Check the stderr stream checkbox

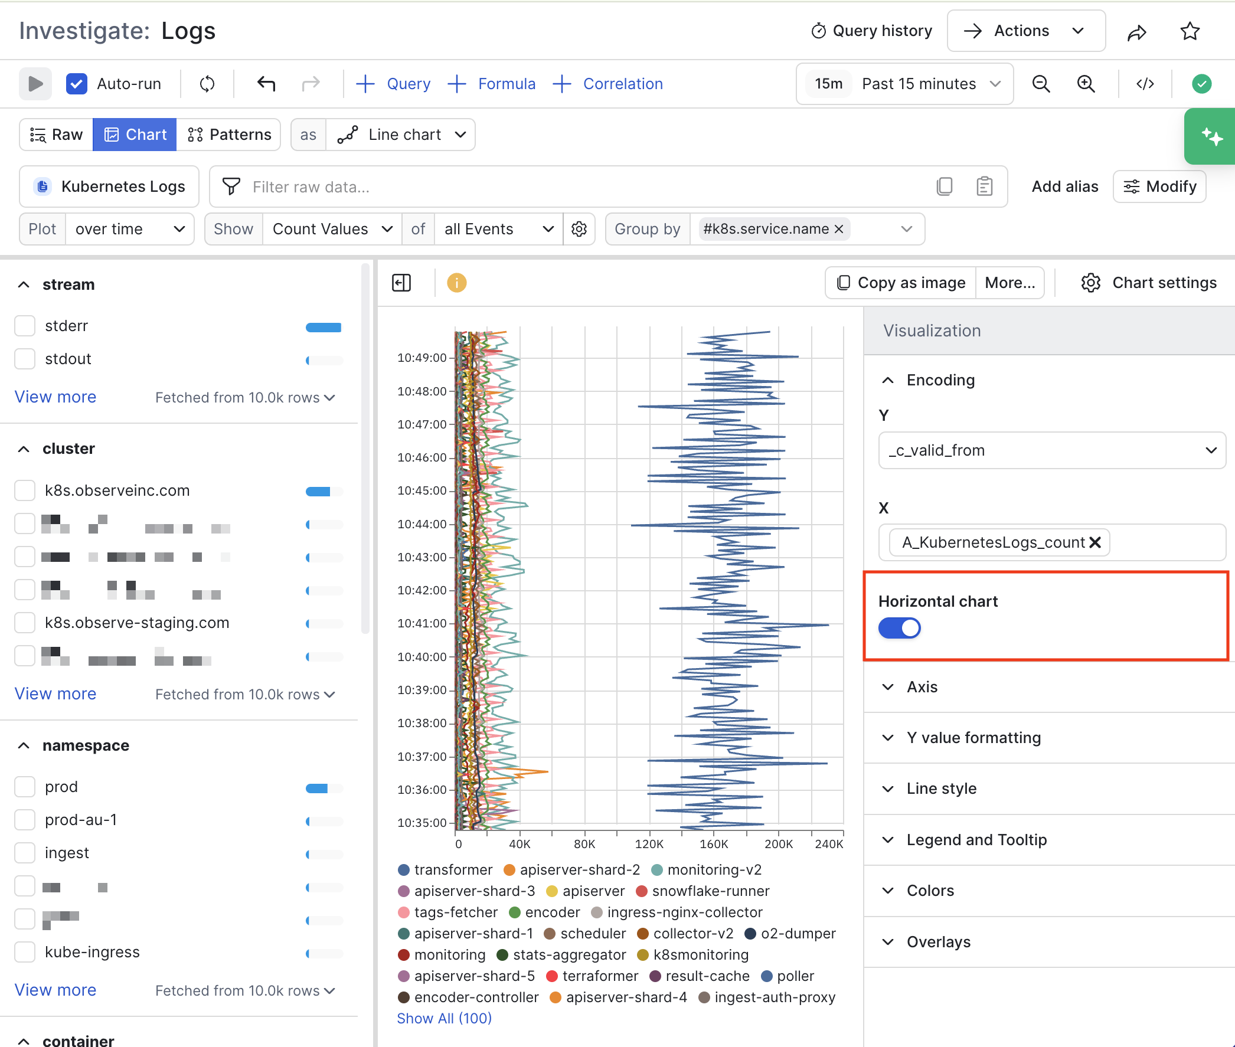tap(25, 326)
